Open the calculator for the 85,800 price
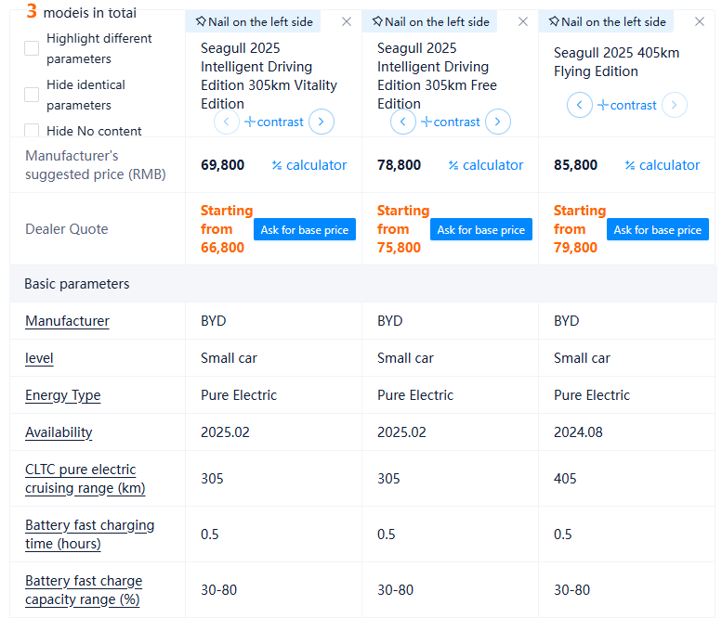This screenshot has width=722, height=618. coord(662,165)
